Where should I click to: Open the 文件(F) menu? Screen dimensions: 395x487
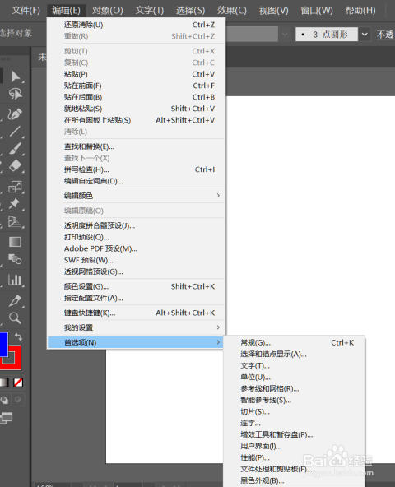26,10
